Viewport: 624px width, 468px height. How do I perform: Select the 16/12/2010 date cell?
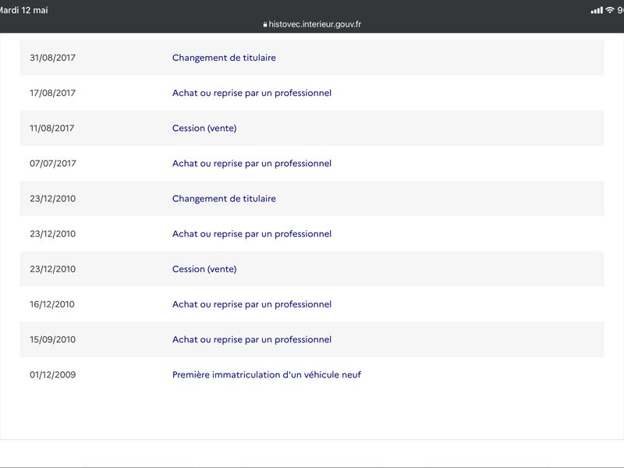click(x=52, y=304)
